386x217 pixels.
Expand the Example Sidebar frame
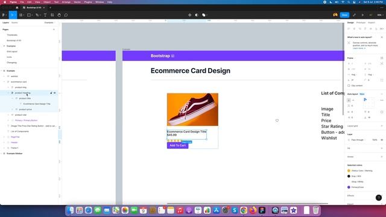coord(1,154)
